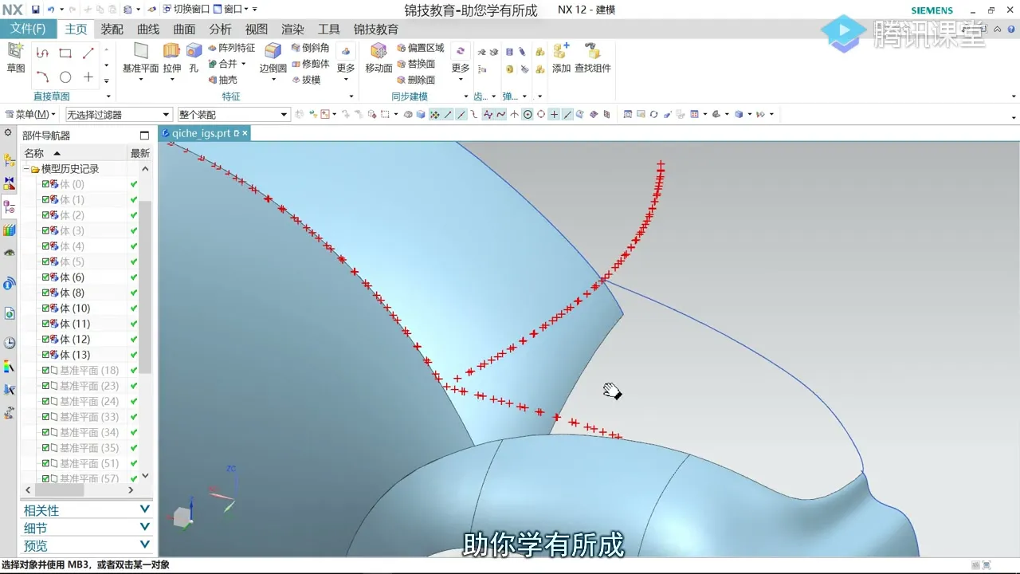Screen dimensions: 1020x574
Task: Switch to the 曲线 ribbon tab
Action: (148, 29)
